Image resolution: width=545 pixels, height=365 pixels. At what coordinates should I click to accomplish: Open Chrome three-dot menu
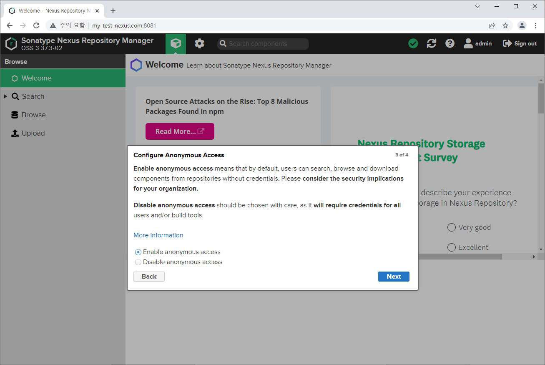(x=536, y=25)
